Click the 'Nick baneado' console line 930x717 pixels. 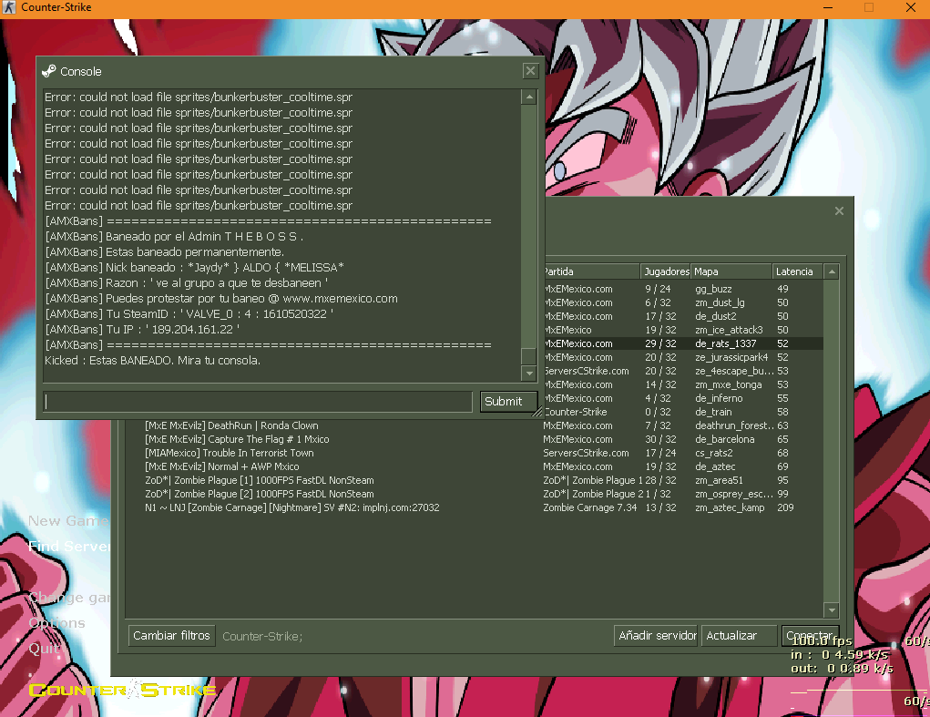point(195,268)
